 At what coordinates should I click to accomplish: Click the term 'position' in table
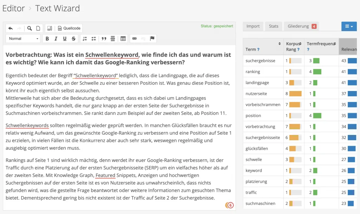coord(253,116)
